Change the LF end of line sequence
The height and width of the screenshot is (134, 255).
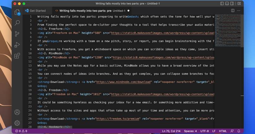(x=214, y=131)
